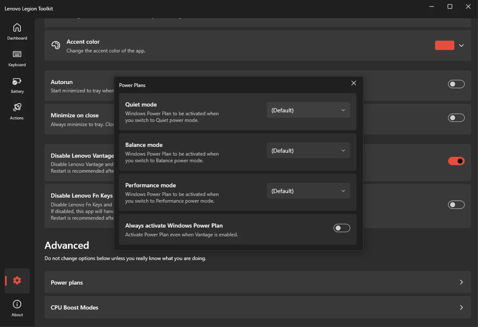The height and width of the screenshot is (327, 478).
Task: Click the advanced options warning text
Action: click(x=125, y=258)
